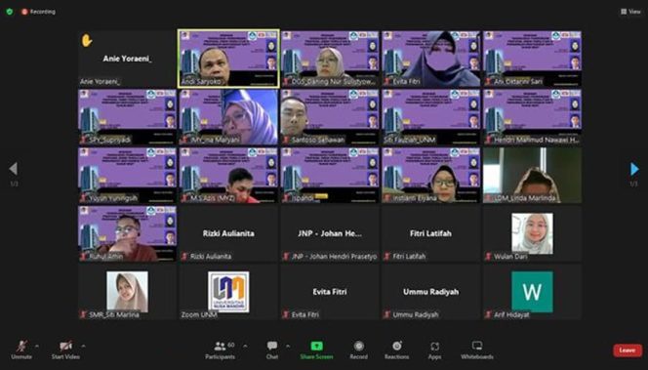The image size is (648, 370).
Task: Select Yuyun Yuningsih tile
Action: [x=127, y=176]
